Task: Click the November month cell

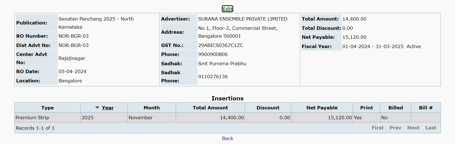Action: click(140, 118)
